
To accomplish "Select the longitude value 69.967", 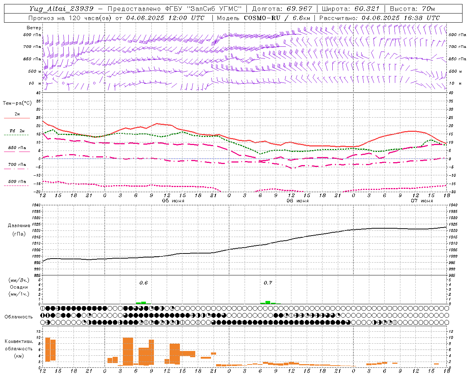I will [299, 9].
